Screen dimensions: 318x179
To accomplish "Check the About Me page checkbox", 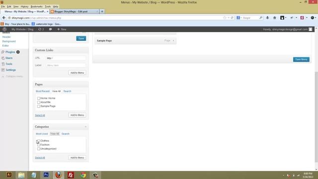I will (39, 102).
